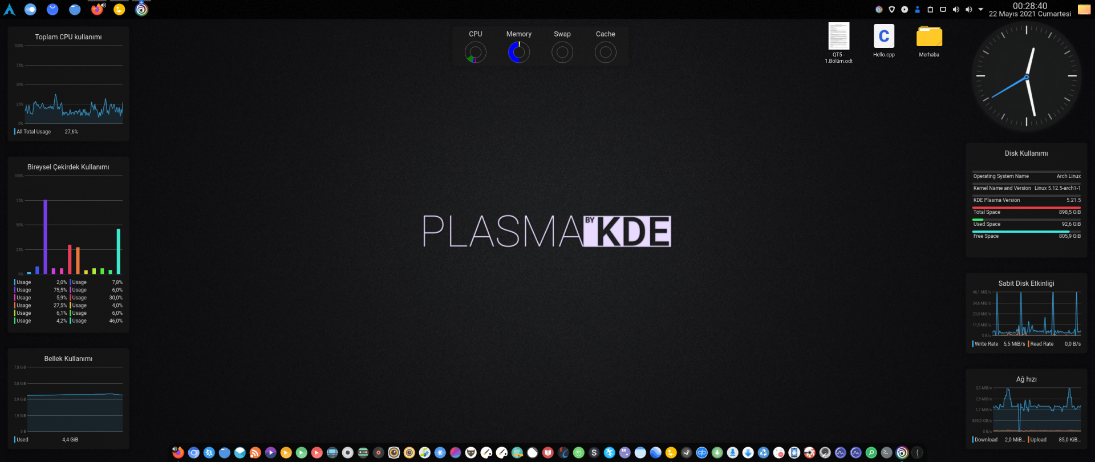
Task: Click the Bellek Kullanımı title
Action: (x=68, y=359)
